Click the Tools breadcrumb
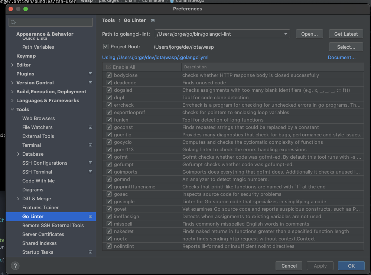 108,20
